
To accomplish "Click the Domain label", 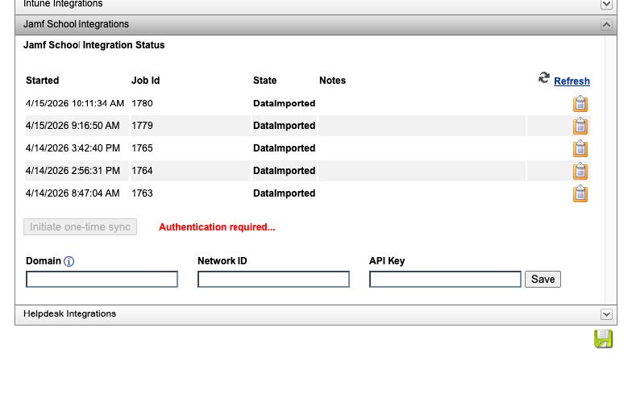I will (x=44, y=261).
